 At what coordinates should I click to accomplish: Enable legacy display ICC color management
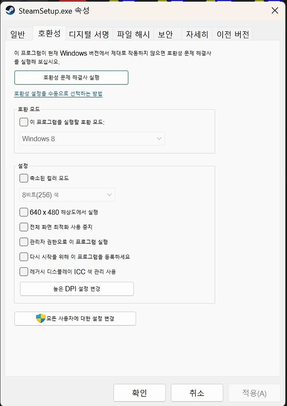point(24,270)
